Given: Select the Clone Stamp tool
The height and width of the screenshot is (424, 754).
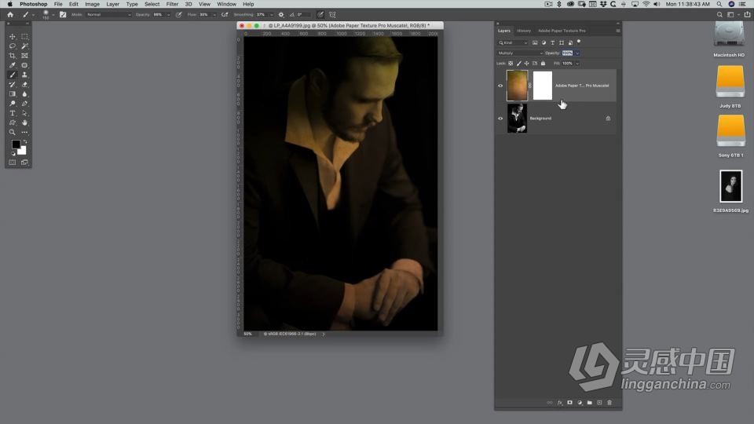Looking at the screenshot, I should (x=24, y=75).
